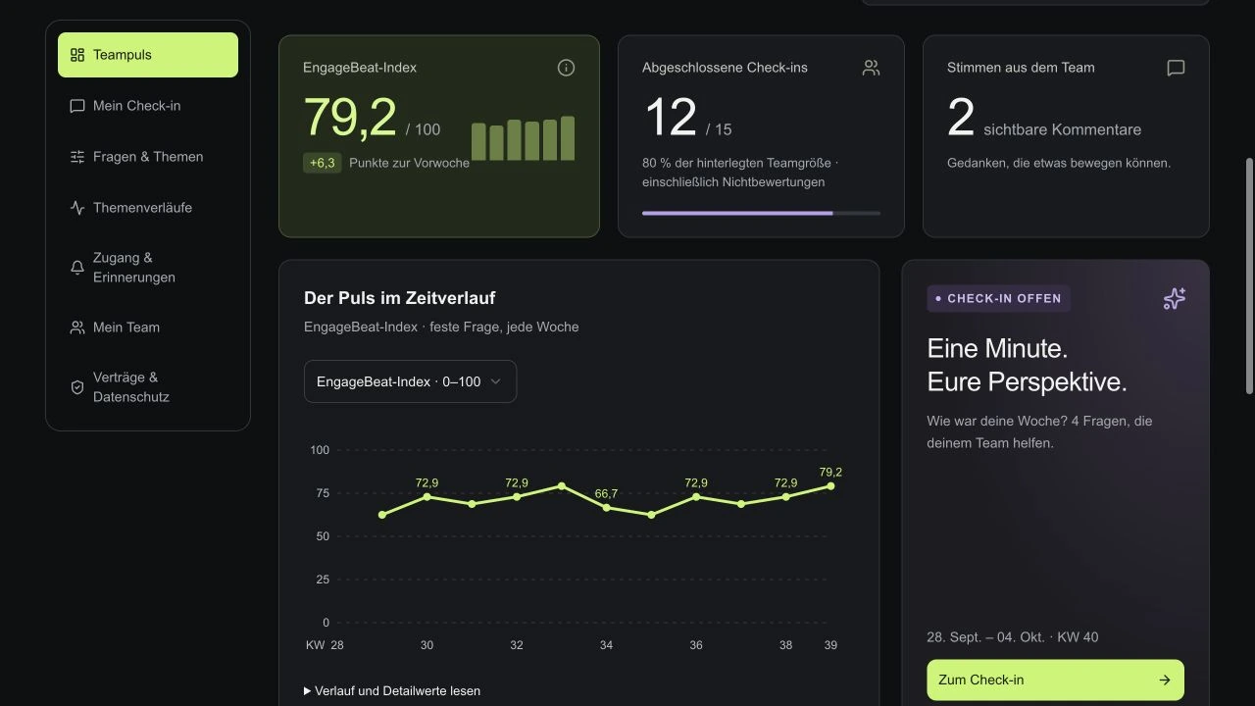Click the CHECK-IN OFFEN badge

tap(998, 298)
